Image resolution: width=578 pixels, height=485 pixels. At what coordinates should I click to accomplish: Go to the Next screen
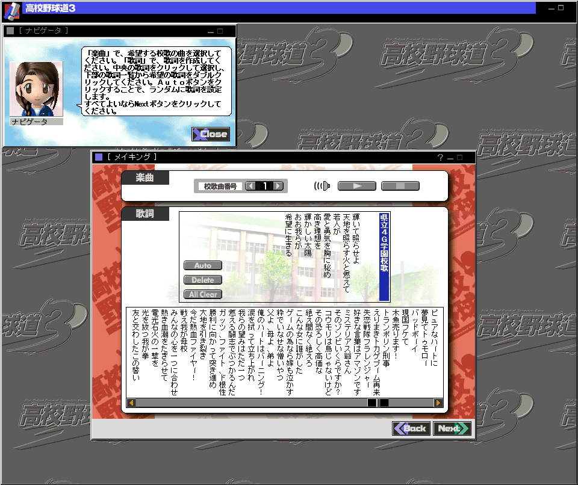coord(452,428)
